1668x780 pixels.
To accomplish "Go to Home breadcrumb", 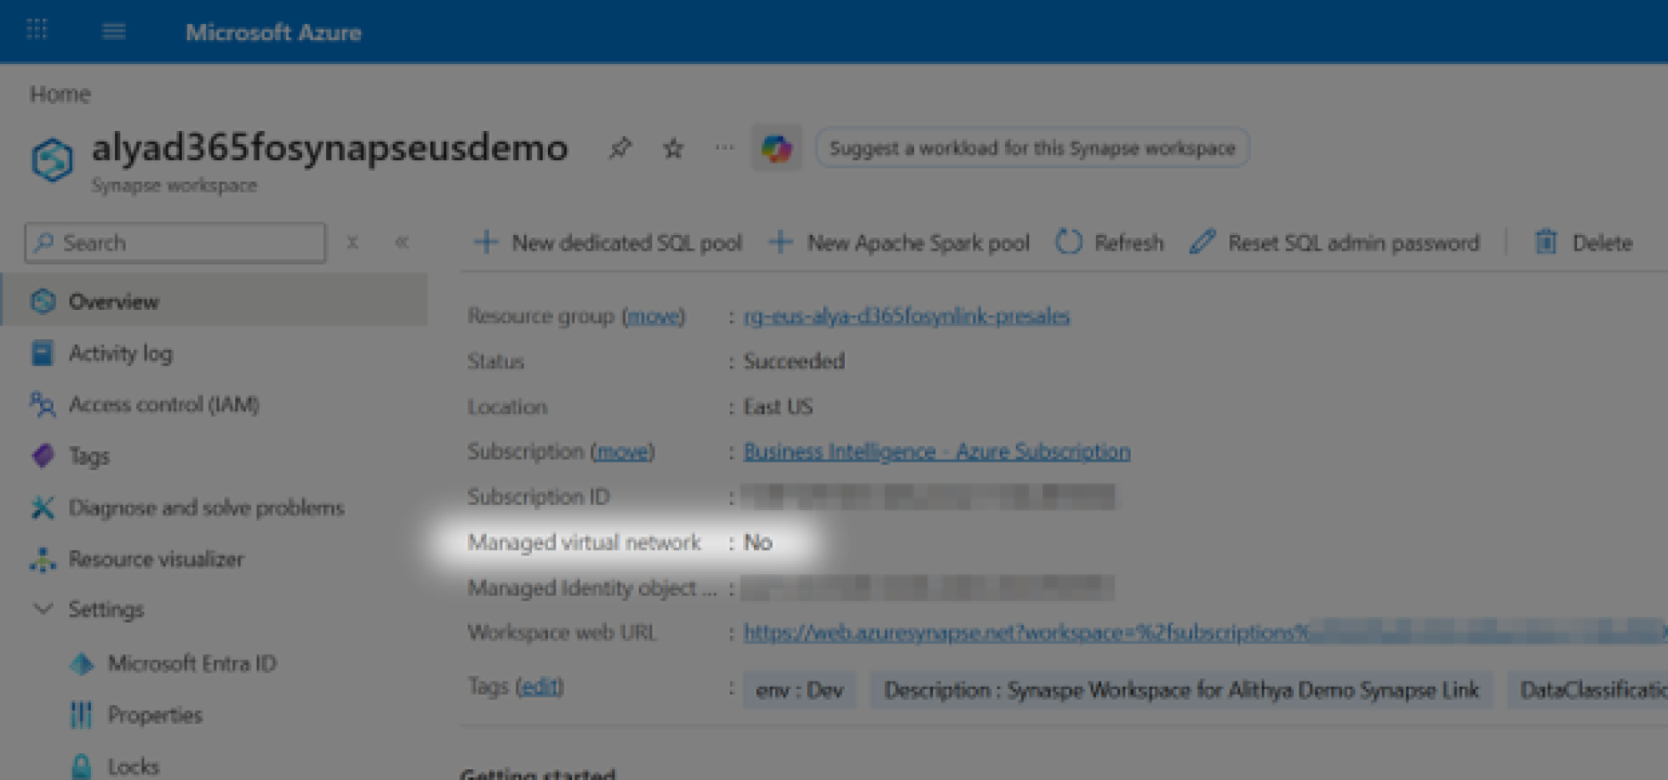I will [60, 94].
